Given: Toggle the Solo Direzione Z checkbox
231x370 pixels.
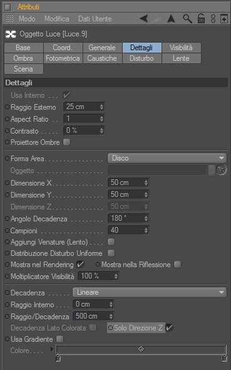Looking at the screenshot, I should (169, 327).
